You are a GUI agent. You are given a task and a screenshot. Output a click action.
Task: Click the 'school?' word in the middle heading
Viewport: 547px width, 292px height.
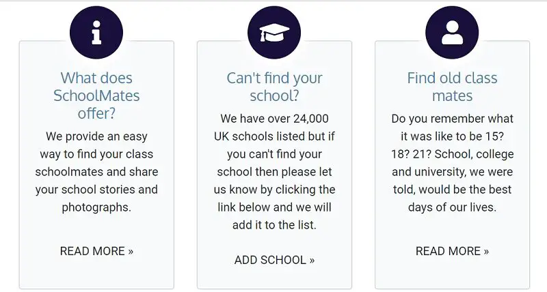tap(275, 96)
